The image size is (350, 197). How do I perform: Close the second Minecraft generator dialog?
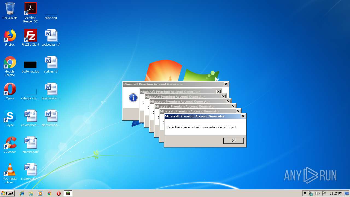pos(218,92)
